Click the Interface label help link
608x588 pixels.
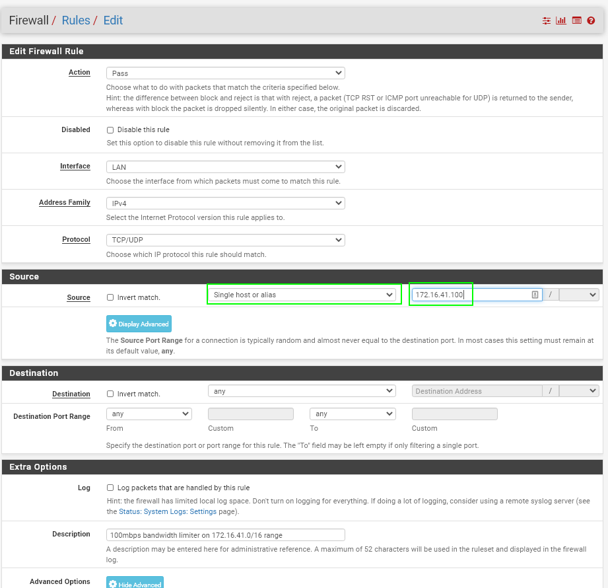(75, 166)
